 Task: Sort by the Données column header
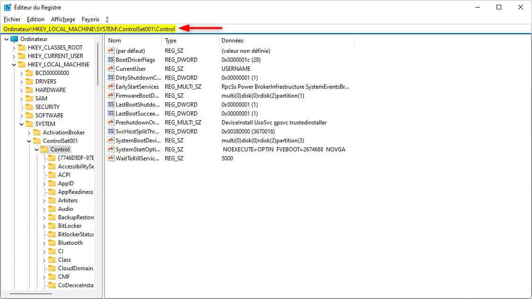pos(286,40)
